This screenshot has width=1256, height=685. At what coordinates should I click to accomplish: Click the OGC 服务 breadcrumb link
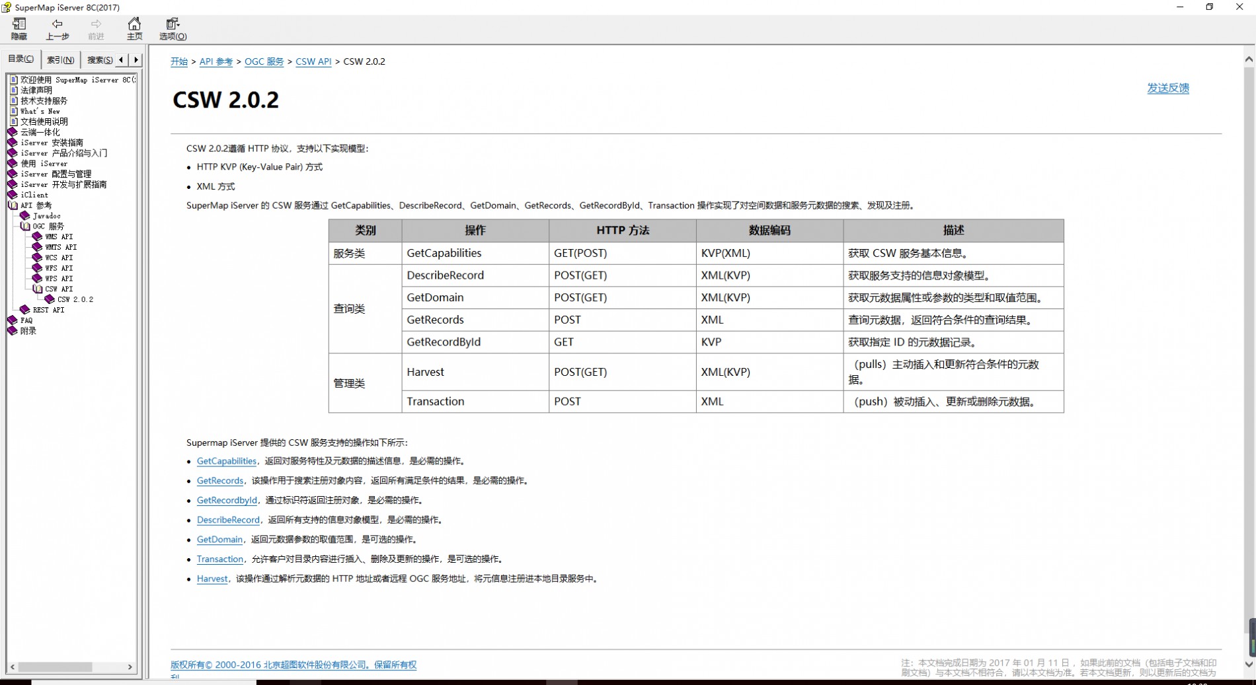[264, 61]
